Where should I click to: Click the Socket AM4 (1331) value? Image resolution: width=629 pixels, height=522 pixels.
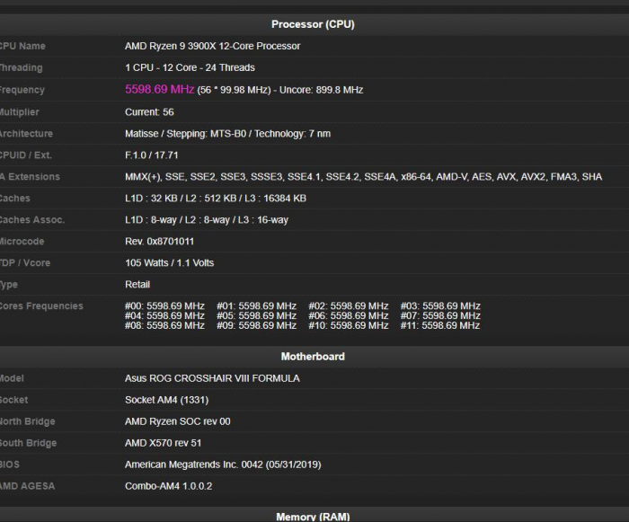tap(167, 400)
